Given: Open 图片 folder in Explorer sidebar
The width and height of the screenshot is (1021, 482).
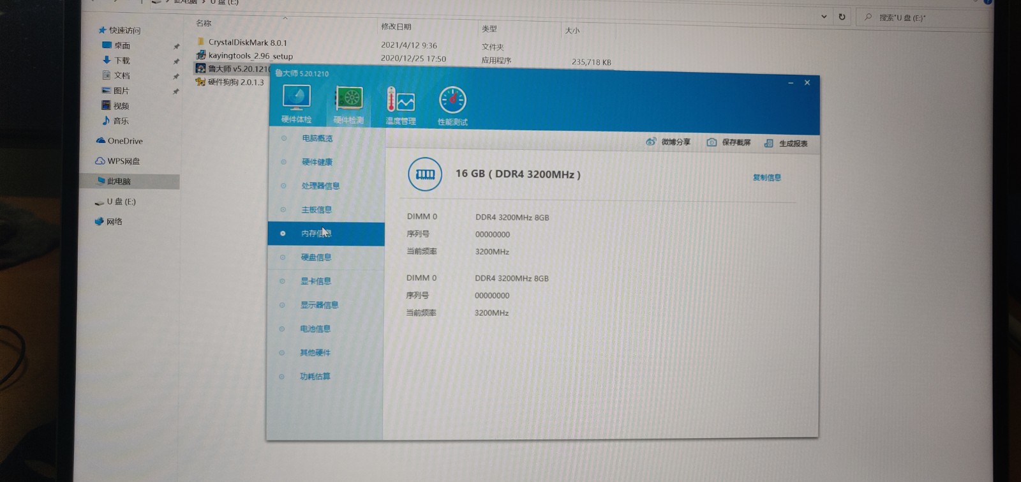Looking at the screenshot, I should coord(116,91).
